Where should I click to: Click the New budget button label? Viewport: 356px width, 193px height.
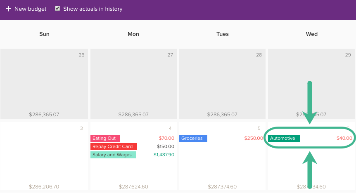(x=30, y=9)
